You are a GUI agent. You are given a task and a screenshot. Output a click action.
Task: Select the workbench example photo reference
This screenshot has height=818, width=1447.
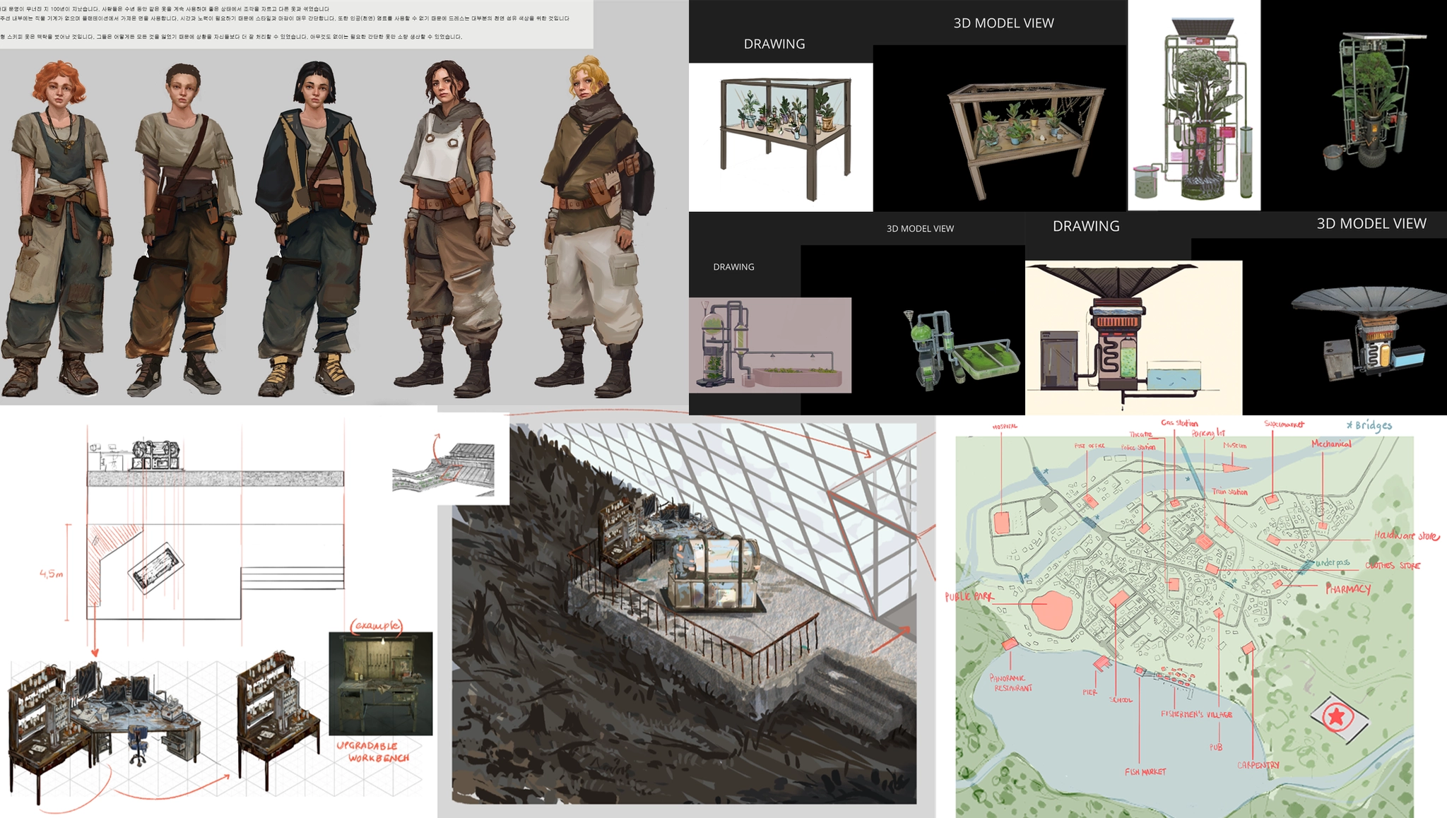[x=380, y=684]
